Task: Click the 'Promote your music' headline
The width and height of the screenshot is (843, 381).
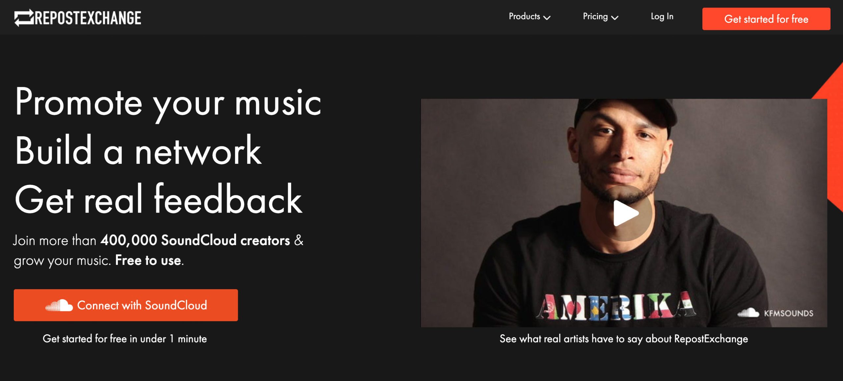Action: click(x=168, y=103)
